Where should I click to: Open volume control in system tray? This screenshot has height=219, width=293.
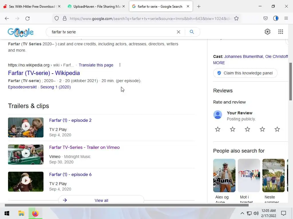click(x=256, y=213)
